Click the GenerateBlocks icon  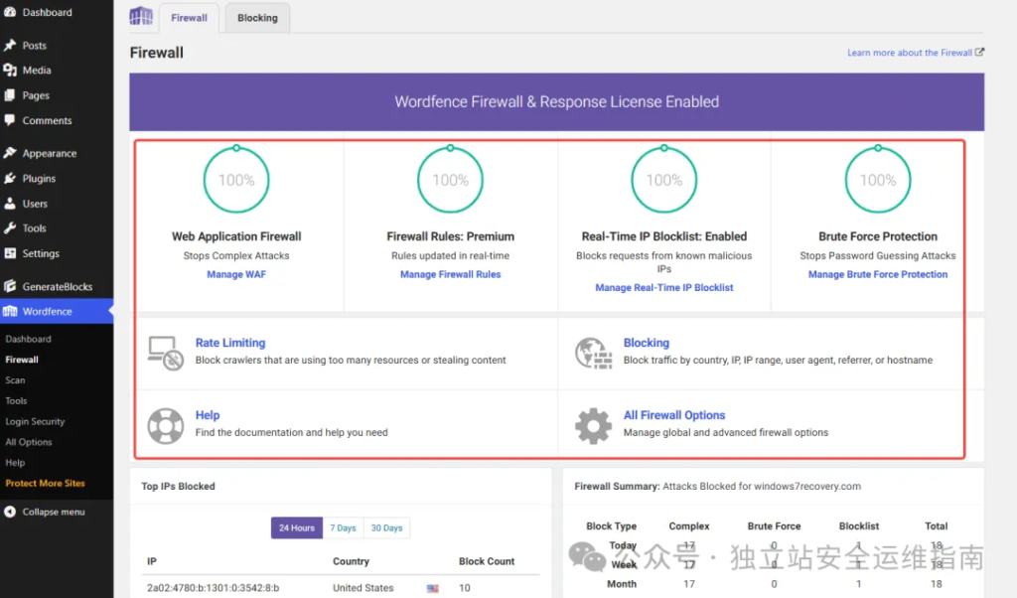pos(10,286)
